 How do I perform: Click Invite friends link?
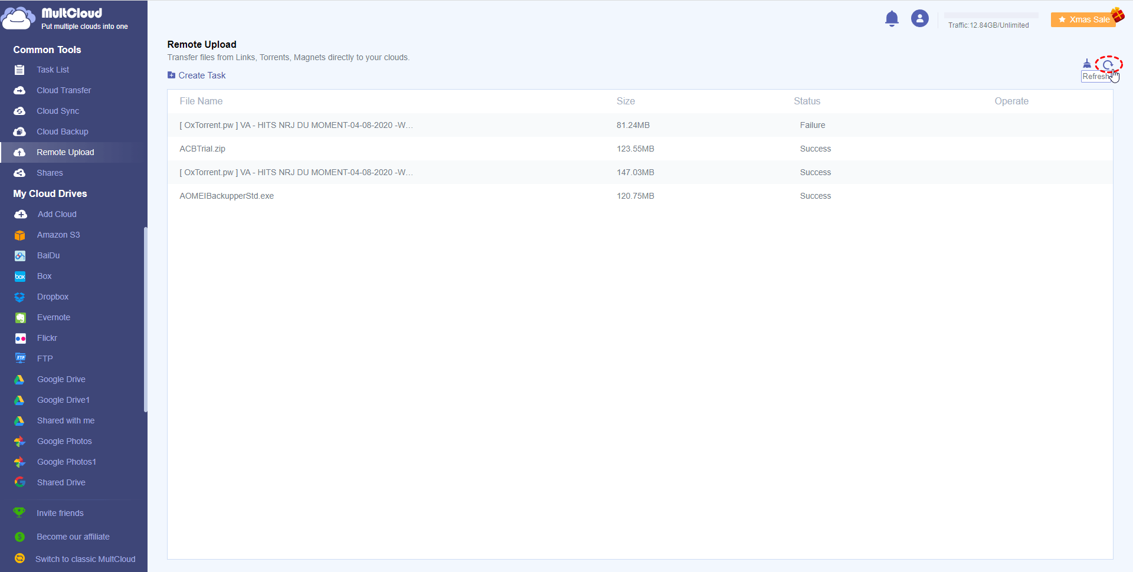[x=60, y=513]
